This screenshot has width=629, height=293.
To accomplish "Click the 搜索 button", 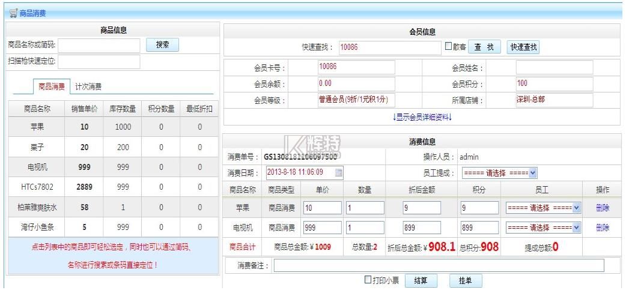I will point(162,45).
